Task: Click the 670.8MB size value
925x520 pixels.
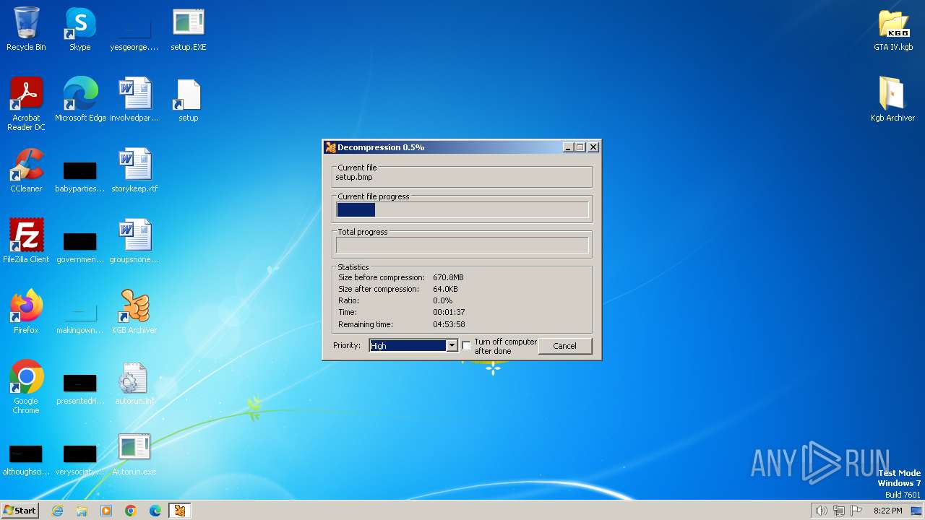Action: [448, 277]
